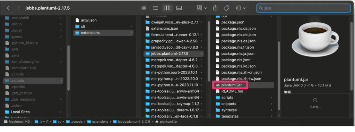
Task: Expand the snippets folder chevron
Action: [271, 104]
